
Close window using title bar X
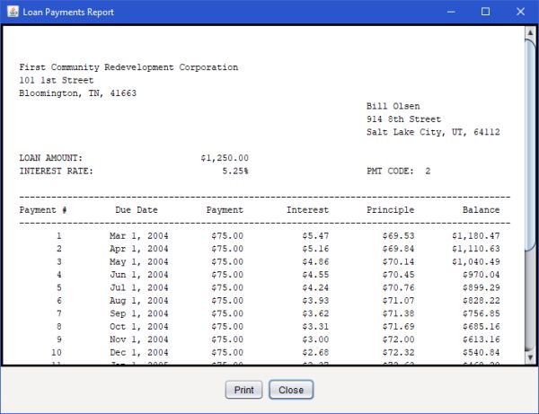click(x=520, y=12)
